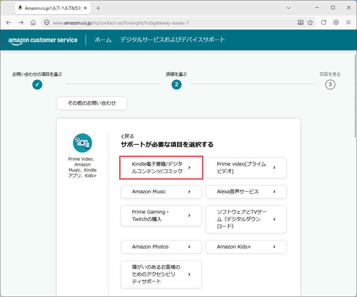Close the Amazon.co.jp help tab
The height and width of the screenshot is (297, 357).
[x=85, y=8]
